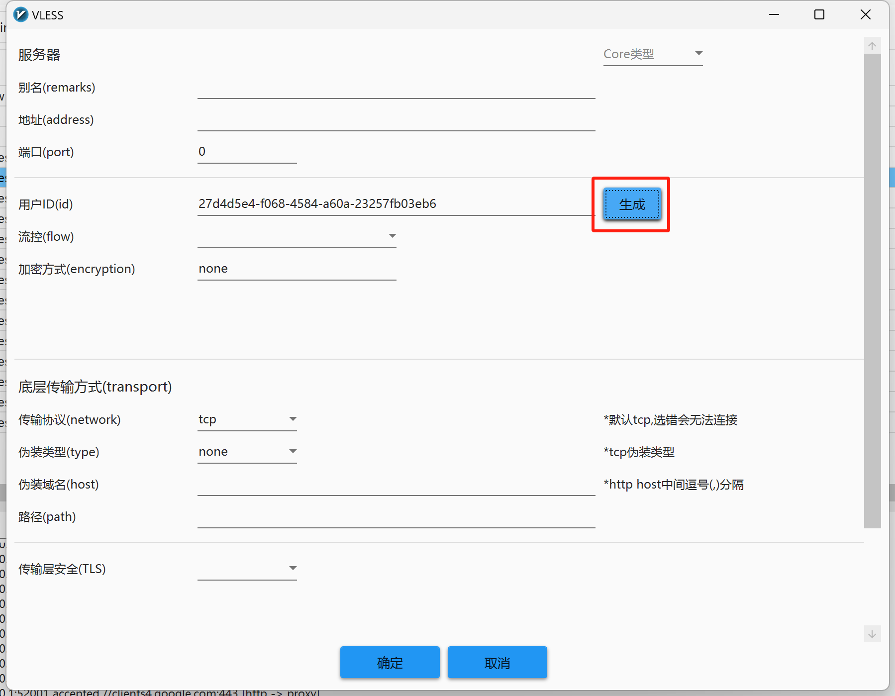Open the 传输协议(network) tcp dropdown
The image size is (895, 696).
click(x=247, y=419)
